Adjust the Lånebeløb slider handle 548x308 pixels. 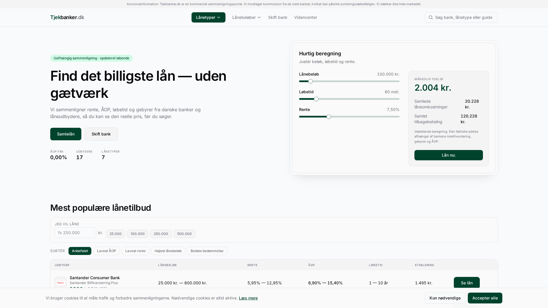[311, 81]
